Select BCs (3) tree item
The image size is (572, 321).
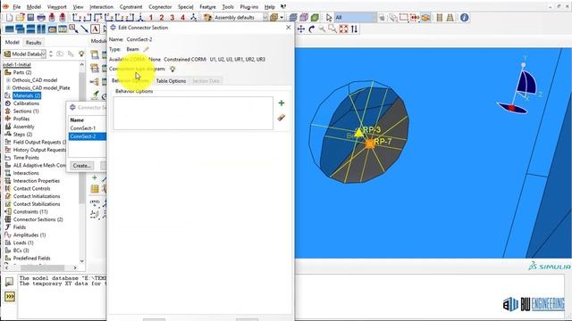pyautogui.click(x=21, y=251)
